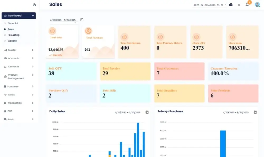Click the calculator icon in header
This screenshot has width=264, height=157.
pyautogui.click(x=231, y=5)
